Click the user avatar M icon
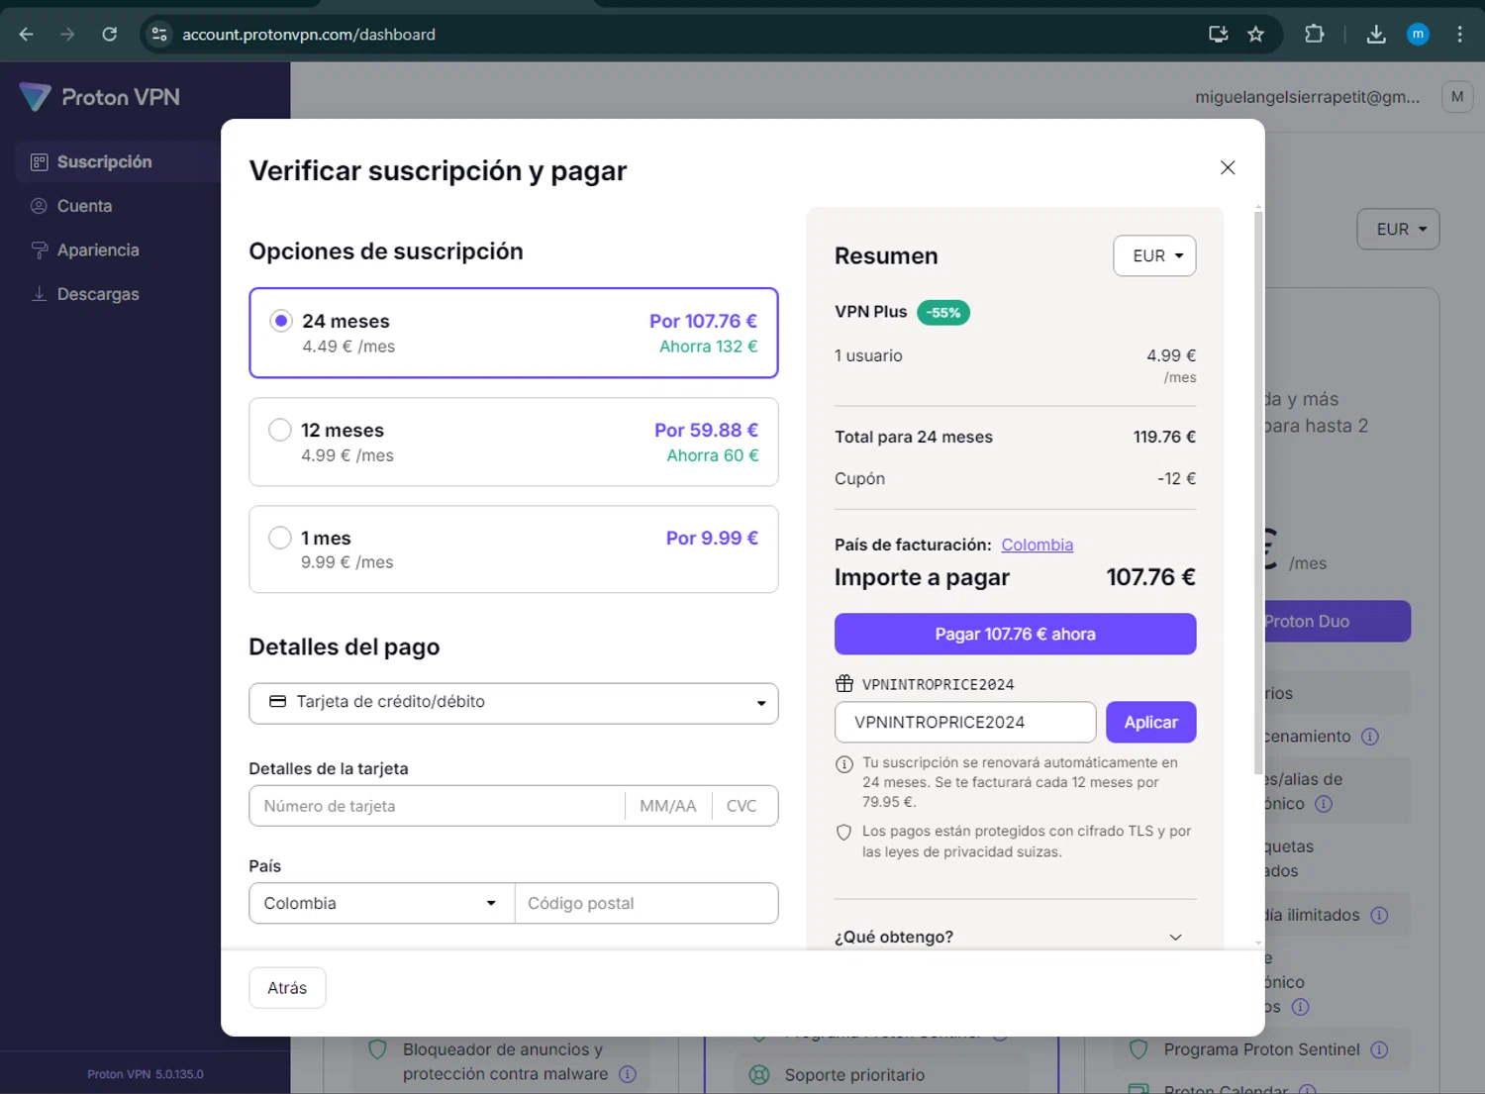 (1456, 96)
